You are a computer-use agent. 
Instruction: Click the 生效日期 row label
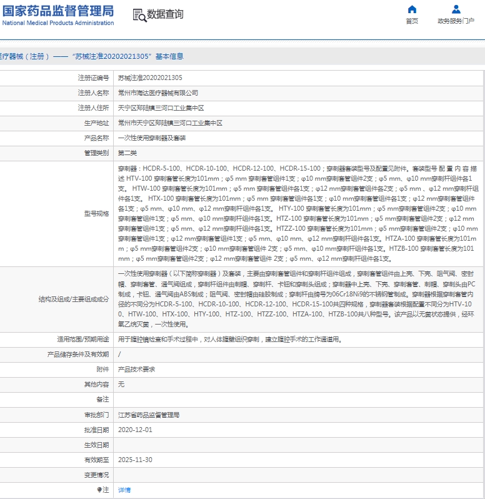pyautogui.click(x=96, y=445)
